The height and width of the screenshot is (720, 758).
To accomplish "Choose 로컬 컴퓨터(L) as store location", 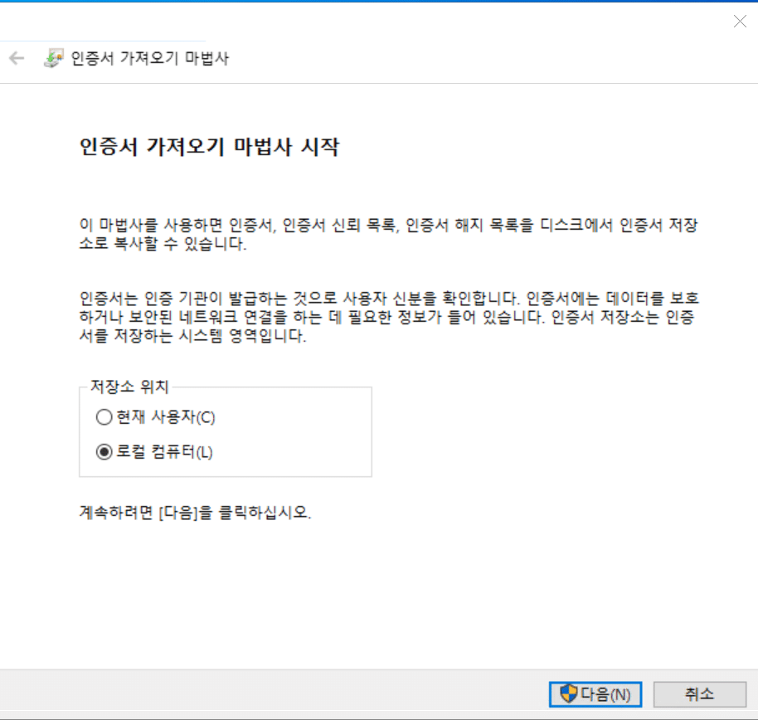I will click(x=104, y=451).
